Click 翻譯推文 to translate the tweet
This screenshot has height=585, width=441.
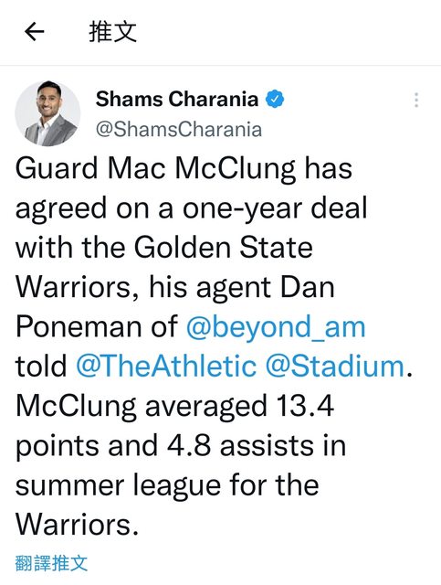click(51, 563)
